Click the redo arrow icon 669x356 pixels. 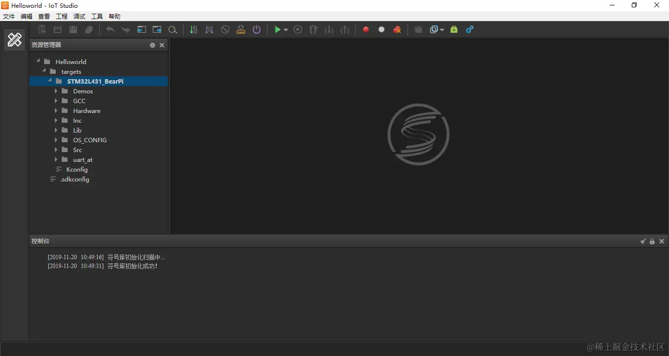coord(126,29)
